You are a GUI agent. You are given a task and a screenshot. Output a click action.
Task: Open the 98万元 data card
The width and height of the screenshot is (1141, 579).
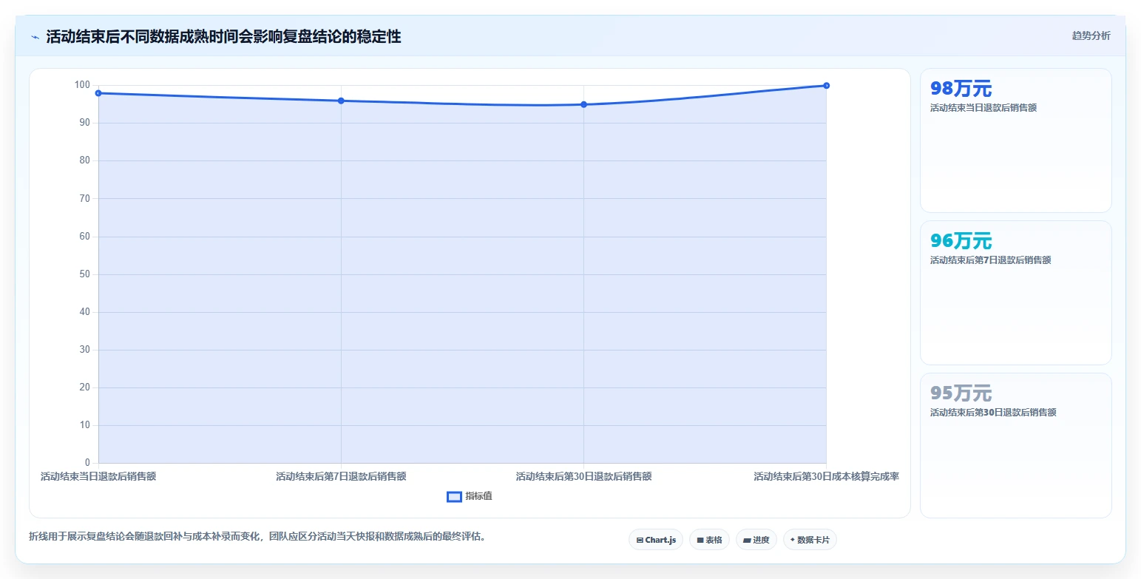coord(1015,140)
